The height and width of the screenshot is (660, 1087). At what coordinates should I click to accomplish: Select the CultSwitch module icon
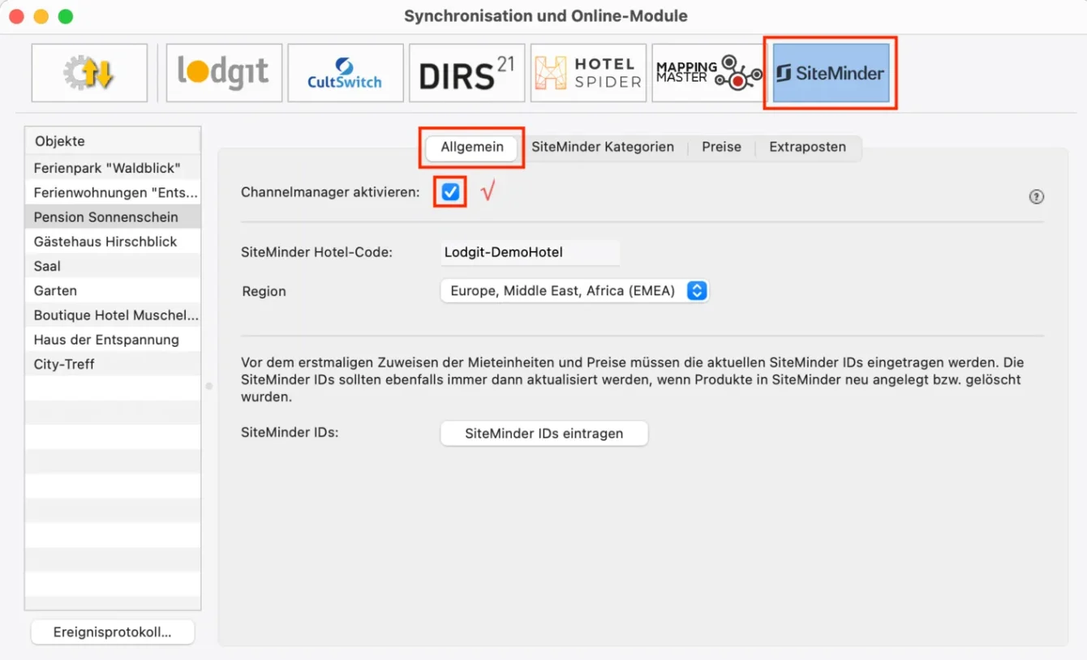(346, 73)
